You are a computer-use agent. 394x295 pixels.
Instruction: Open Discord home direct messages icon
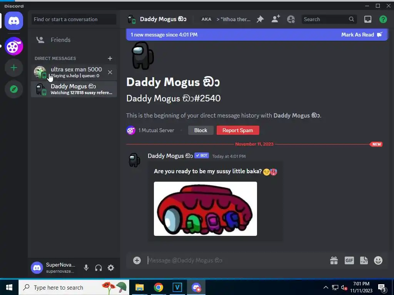coord(14,21)
